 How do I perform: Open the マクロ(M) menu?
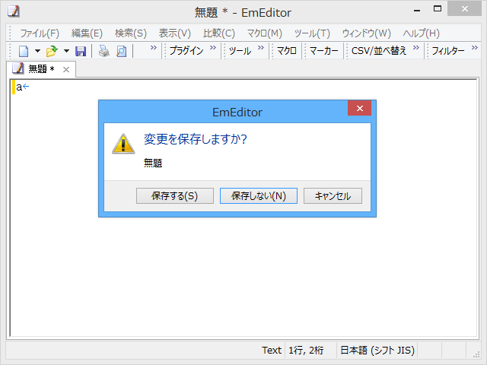click(265, 33)
